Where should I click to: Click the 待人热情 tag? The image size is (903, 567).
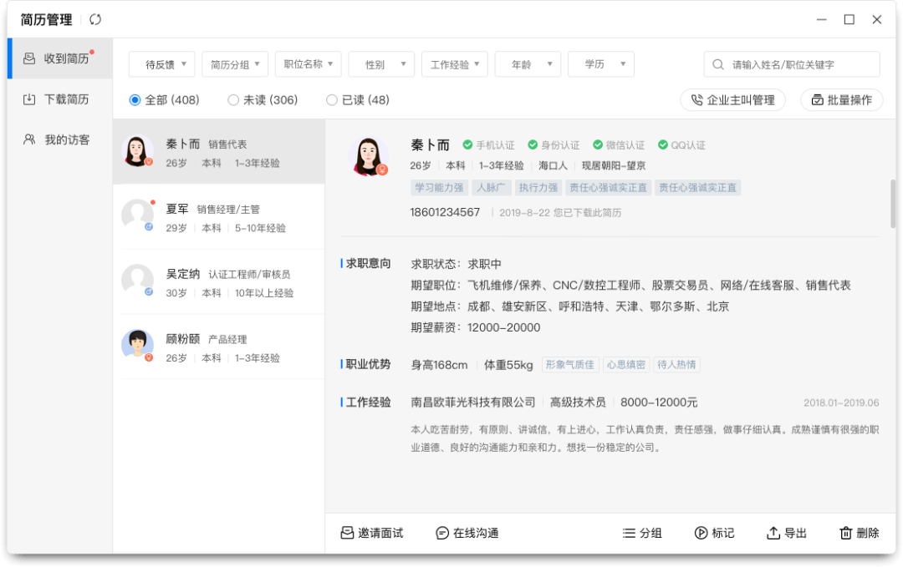click(x=676, y=365)
